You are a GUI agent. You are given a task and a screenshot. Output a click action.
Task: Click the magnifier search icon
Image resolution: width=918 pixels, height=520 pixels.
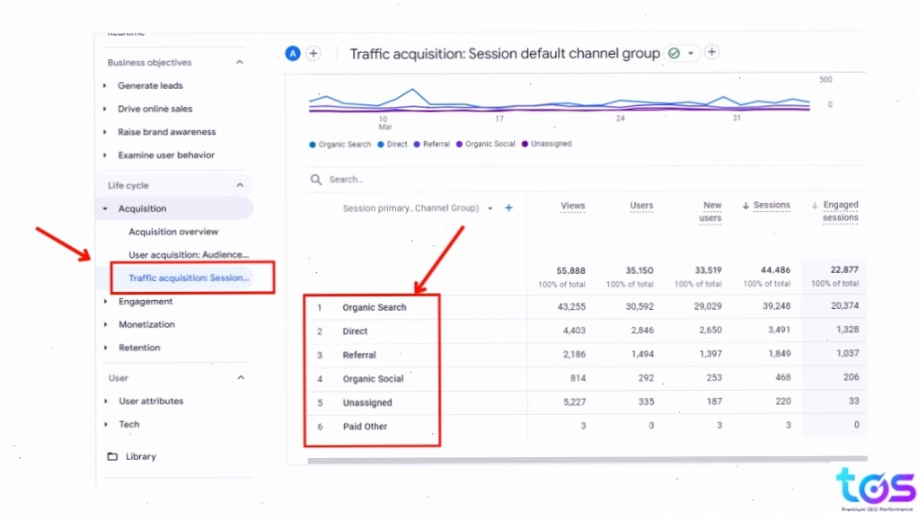(316, 180)
